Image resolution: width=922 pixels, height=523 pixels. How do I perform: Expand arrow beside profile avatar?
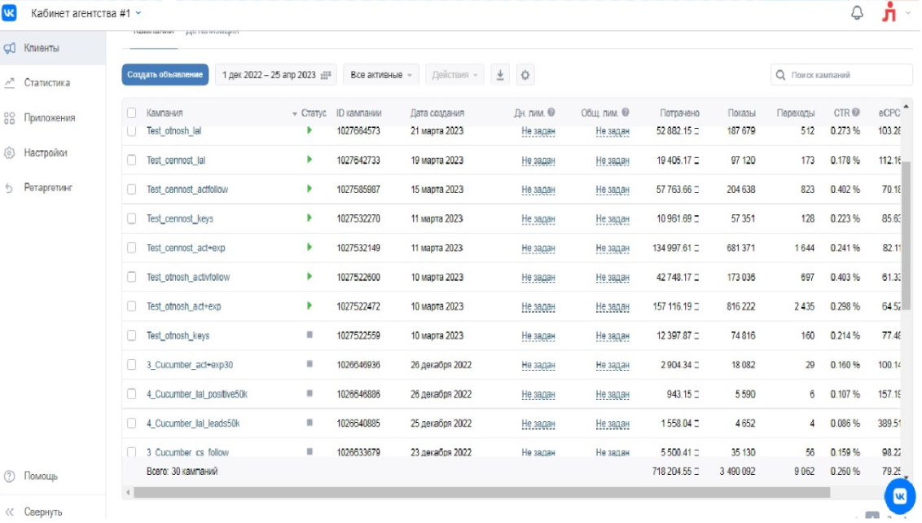coord(908,13)
